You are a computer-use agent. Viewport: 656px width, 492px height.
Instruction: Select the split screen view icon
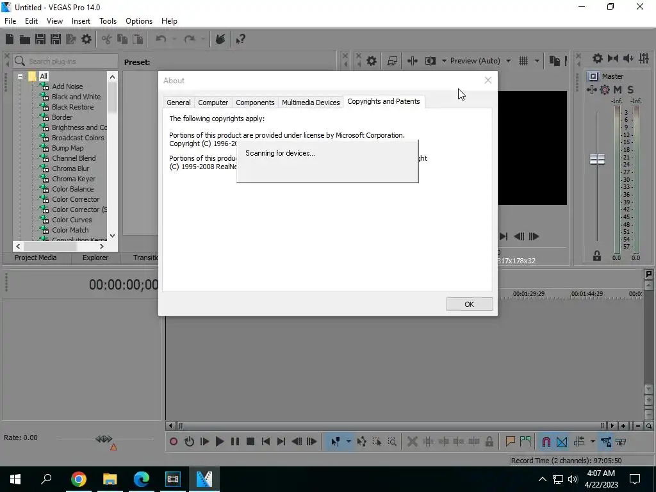point(430,61)
